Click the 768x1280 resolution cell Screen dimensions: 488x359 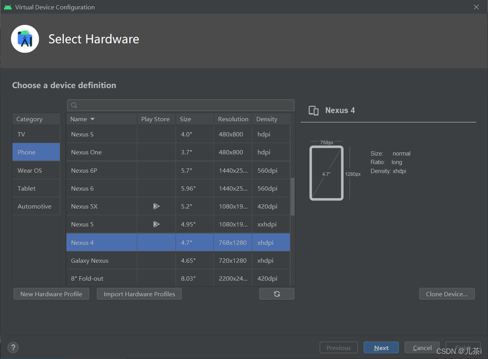click(232, 242)
